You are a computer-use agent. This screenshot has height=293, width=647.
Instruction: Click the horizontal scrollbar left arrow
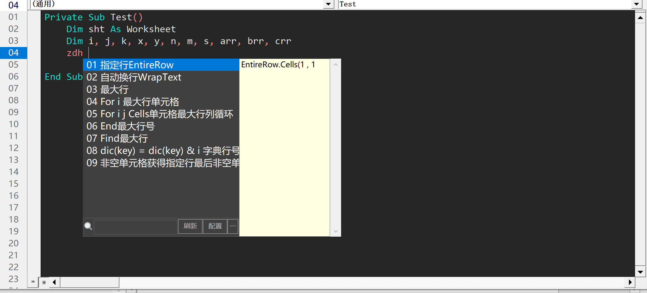pyautogui.click(x=55, y=282)
